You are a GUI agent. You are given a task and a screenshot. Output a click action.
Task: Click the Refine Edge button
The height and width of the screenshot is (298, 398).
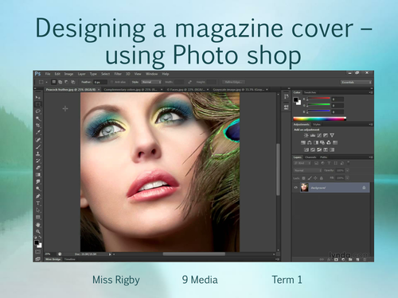[233, 82]
